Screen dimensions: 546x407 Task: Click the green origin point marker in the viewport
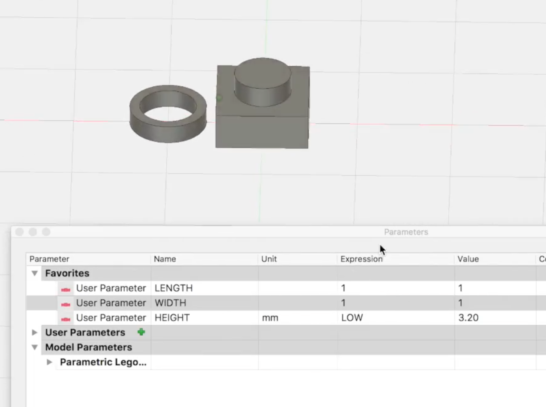(x=219, y=98)
